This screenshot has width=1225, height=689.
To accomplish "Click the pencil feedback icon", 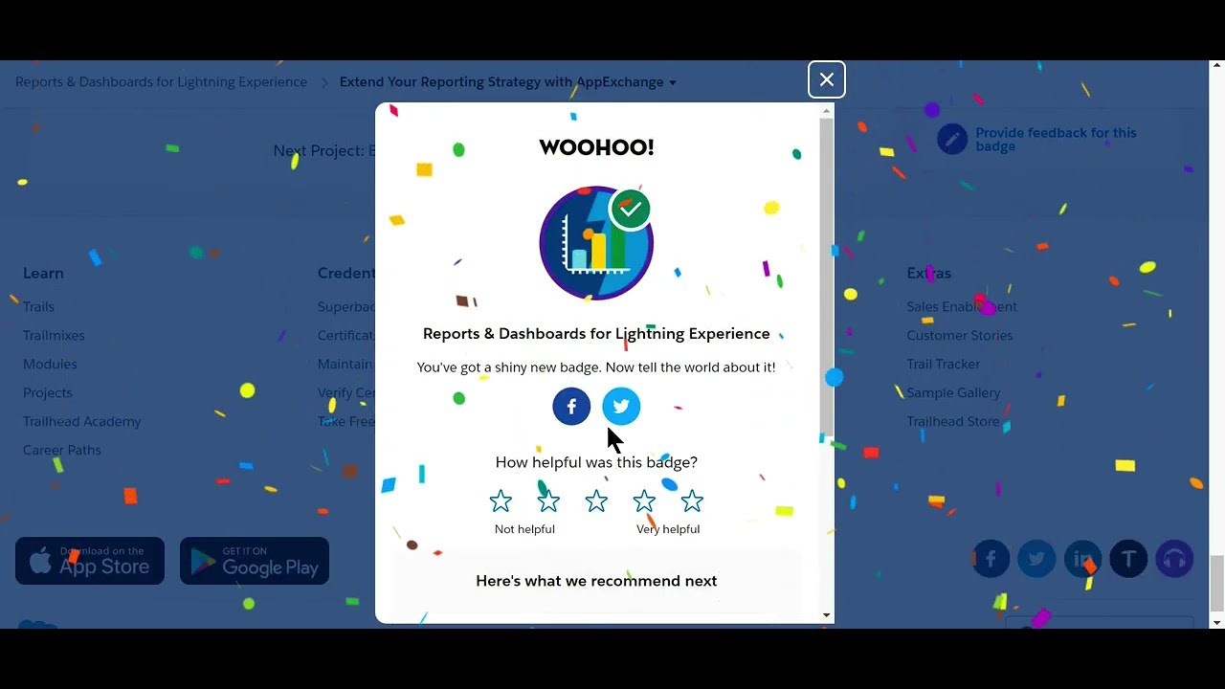I will click(x=952, y=140).
